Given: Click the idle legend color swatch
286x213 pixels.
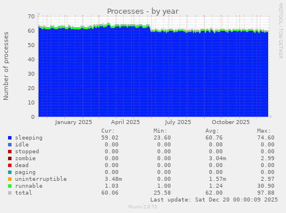Looking at the screenshot, I should tap(10, 145).
